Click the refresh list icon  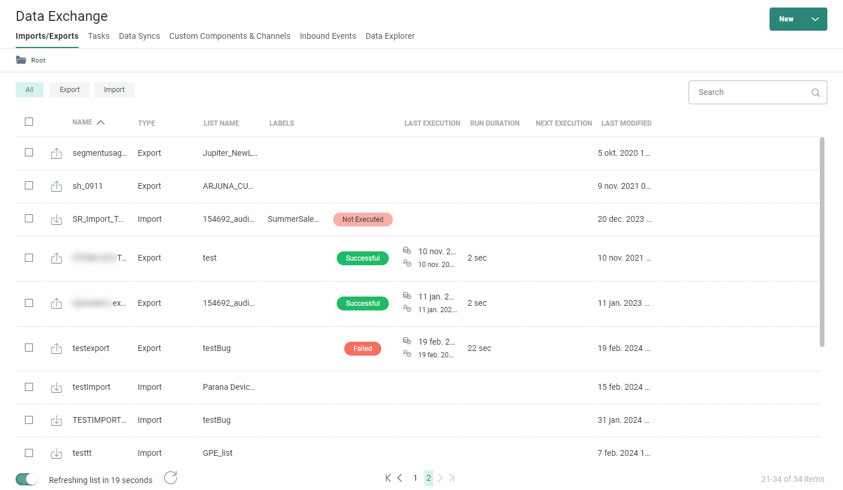[171, 478]
